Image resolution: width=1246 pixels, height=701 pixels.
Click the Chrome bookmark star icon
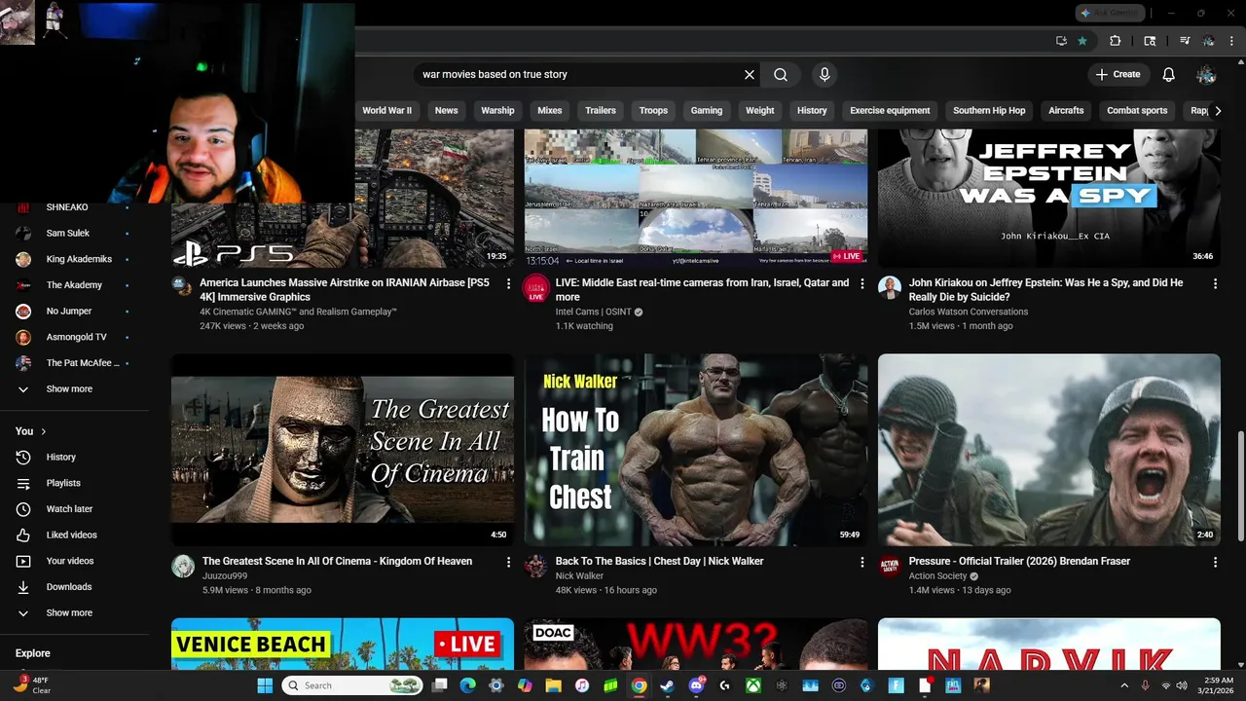[x=1082, y=41]
